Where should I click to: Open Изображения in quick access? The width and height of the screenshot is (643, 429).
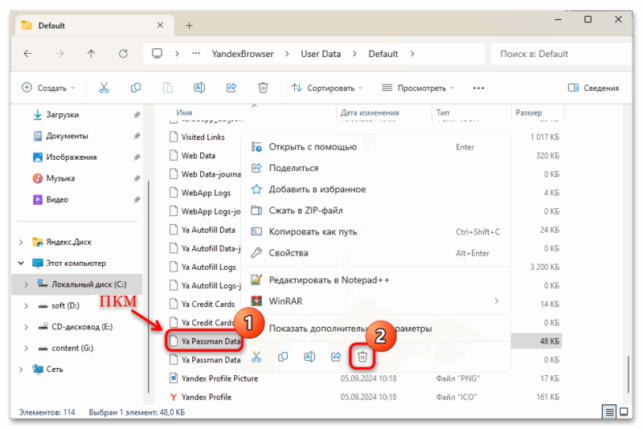(x=71, y=157)
